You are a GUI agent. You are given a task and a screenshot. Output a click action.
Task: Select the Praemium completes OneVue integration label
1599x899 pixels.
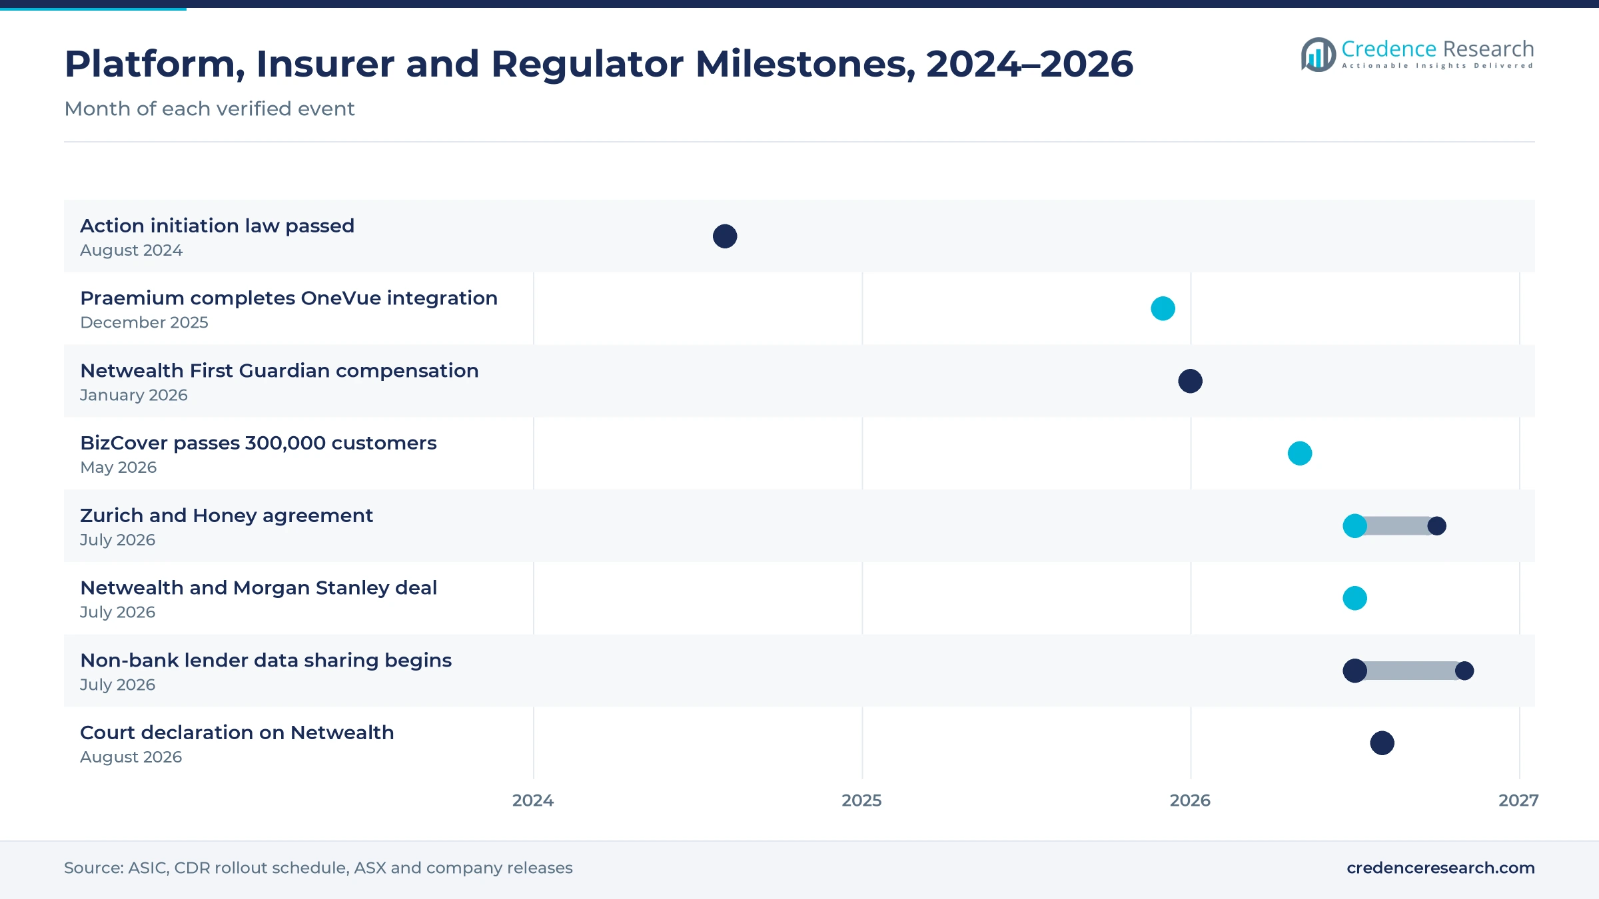[289, 298]
